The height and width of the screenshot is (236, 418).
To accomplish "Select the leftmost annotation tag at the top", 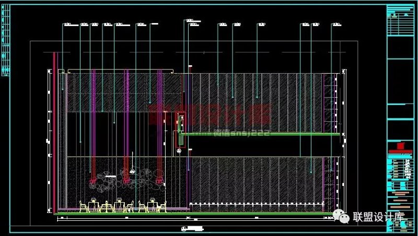I will coord(67,24).
